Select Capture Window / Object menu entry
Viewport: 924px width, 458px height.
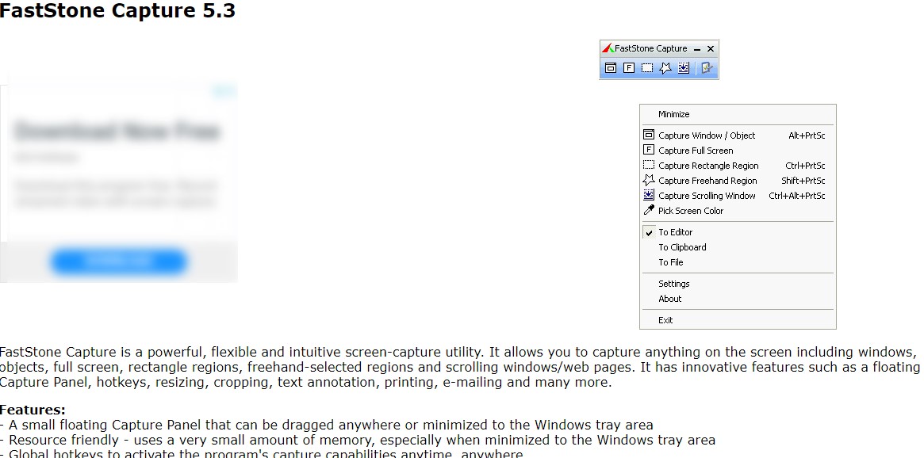[x=738, y=135]
